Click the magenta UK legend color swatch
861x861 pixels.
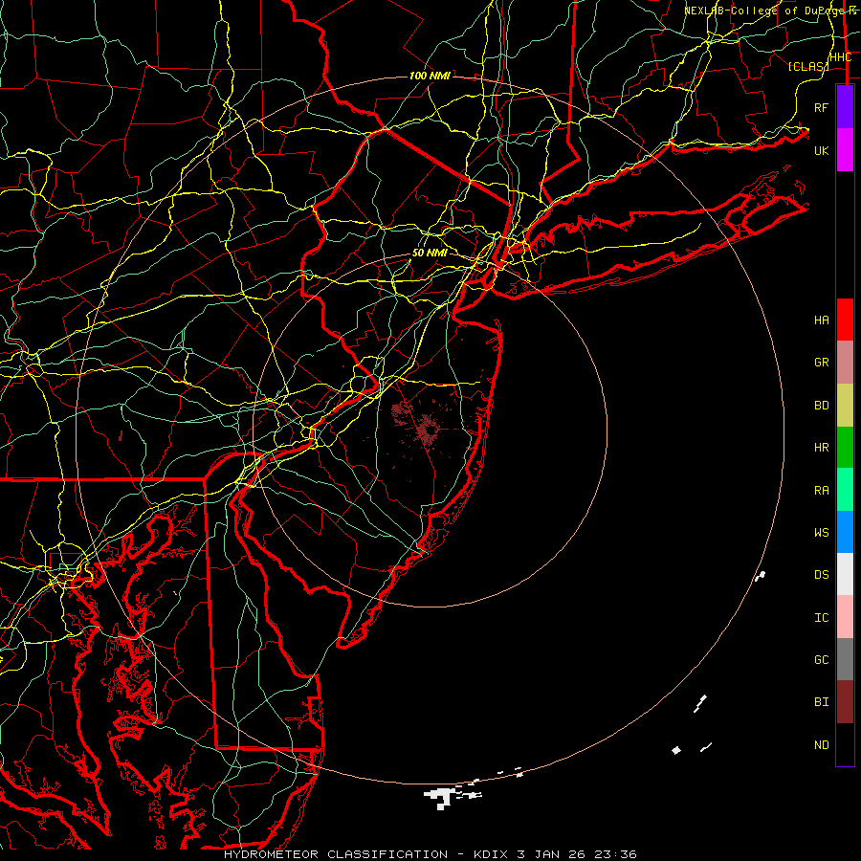pos(845,150)
